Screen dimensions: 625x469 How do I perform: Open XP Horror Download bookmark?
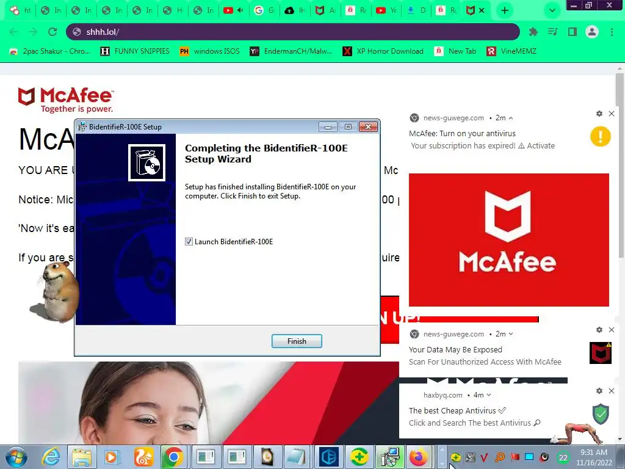click(x=383, y=51)
